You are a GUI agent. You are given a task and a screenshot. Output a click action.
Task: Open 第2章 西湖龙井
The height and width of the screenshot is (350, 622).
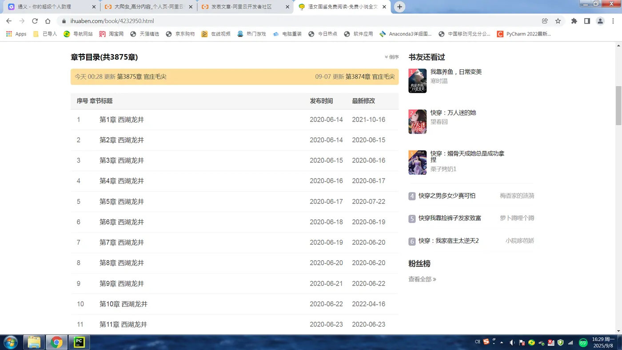click(x=122, y=140)
